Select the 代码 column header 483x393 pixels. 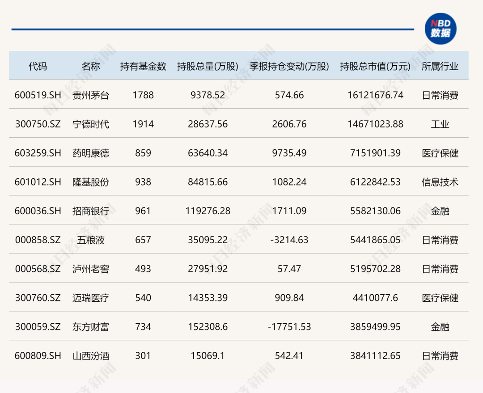[38, 66]
